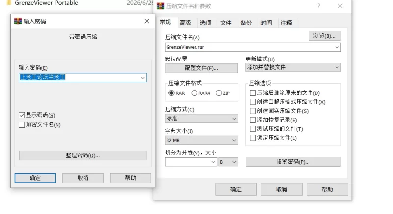
Task: Switch to 选项 tab
Action: point(205,23)
